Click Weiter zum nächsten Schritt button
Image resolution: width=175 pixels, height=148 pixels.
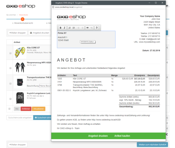(x=152, y=145)
